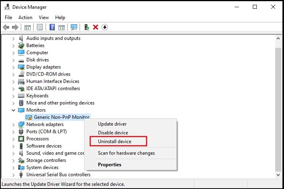Click Update device driver toolbar icon

87,27
